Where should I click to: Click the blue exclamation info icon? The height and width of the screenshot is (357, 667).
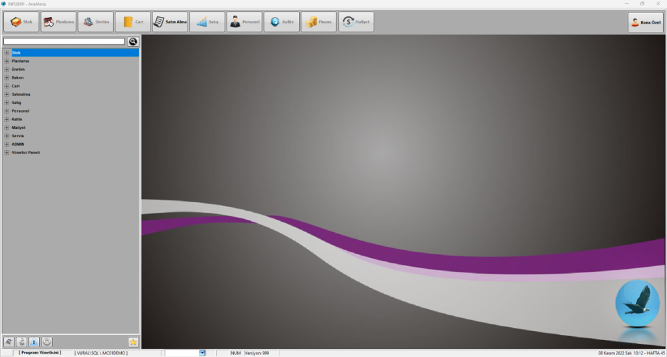34,342
